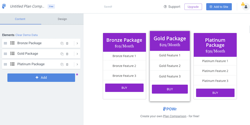The width and height of the screenshot is (250, 125).
Task: Click the Platinum Package label in the Elements list
Action: (31, 64)
